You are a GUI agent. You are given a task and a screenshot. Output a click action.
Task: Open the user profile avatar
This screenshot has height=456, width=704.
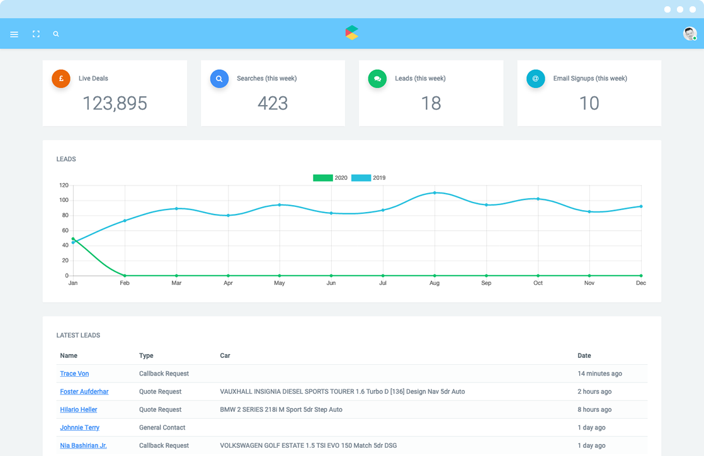[690, 33]
